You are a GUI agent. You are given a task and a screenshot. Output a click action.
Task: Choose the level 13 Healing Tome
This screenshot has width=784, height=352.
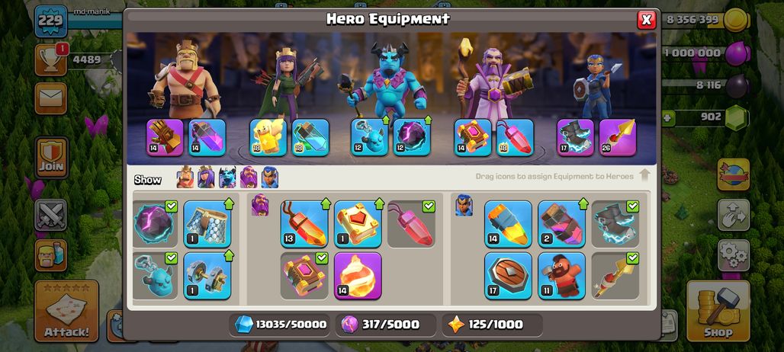tap(304, 224)
